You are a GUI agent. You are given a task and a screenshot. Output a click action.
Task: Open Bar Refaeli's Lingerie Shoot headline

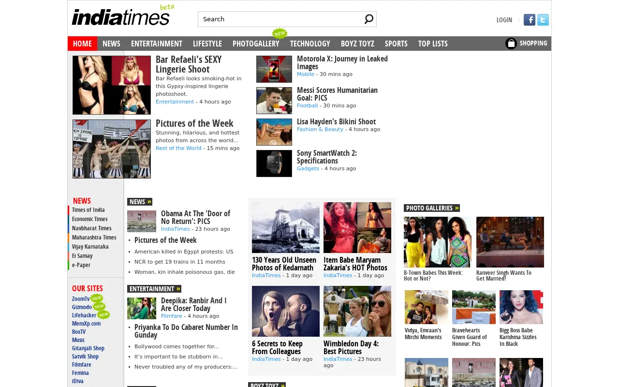click(189, 64)
